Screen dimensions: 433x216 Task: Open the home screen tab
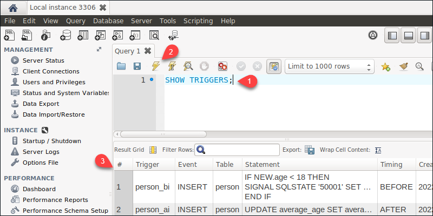coord(13,8)
